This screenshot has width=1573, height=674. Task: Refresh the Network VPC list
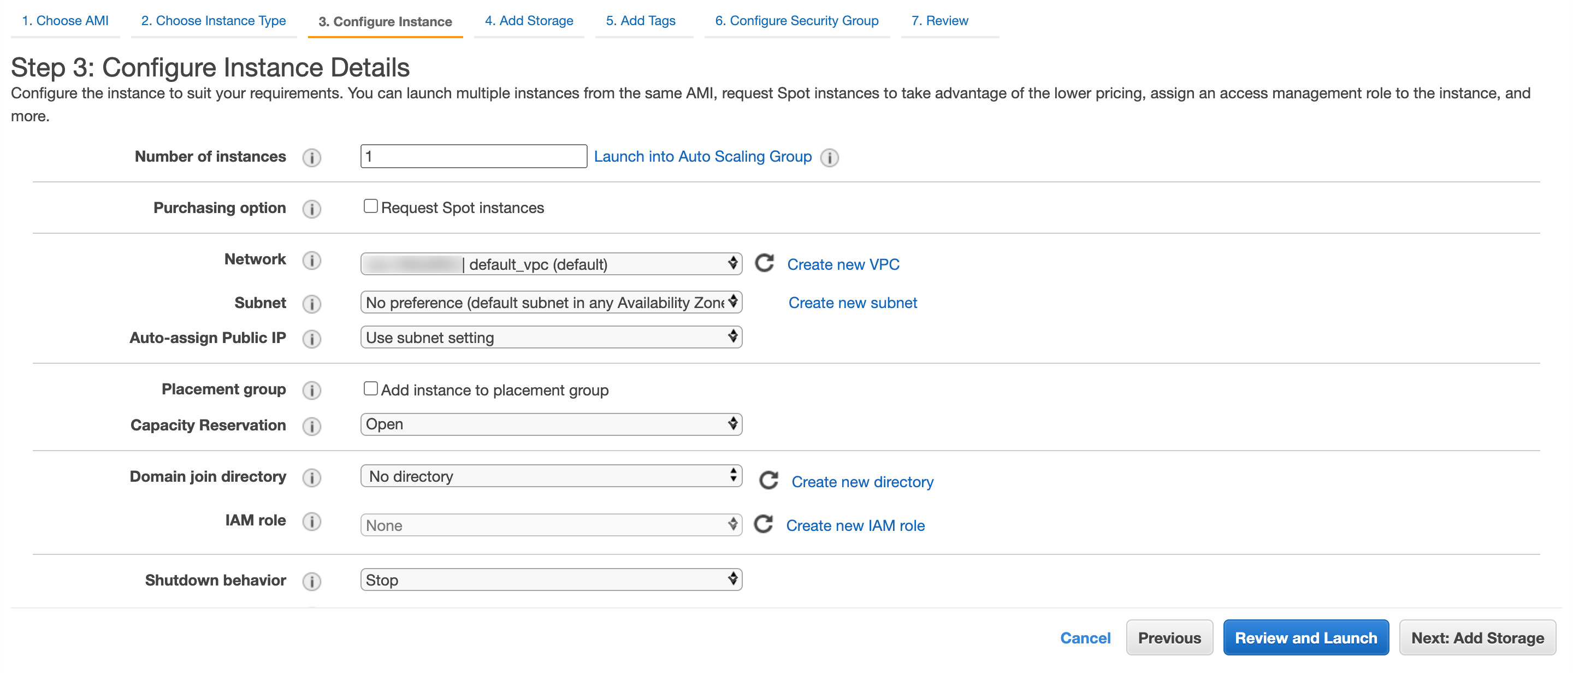pos(764,263)
